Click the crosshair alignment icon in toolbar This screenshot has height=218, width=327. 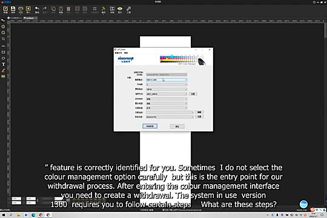tap(94, 10)
